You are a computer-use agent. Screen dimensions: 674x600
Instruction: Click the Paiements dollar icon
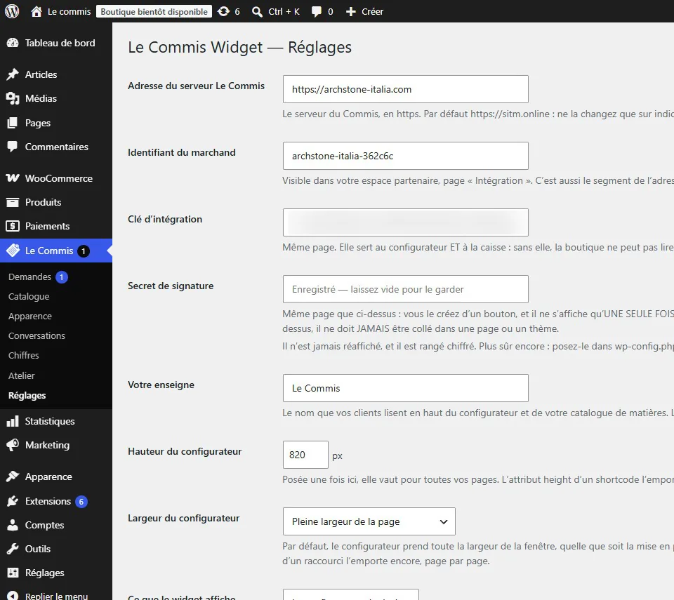tap(13, 226)
